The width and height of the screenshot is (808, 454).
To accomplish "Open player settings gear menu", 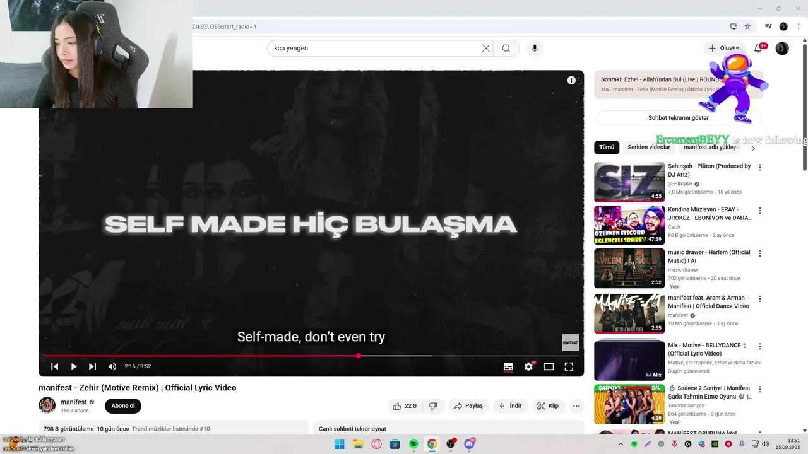I will [x=529, y=366].
